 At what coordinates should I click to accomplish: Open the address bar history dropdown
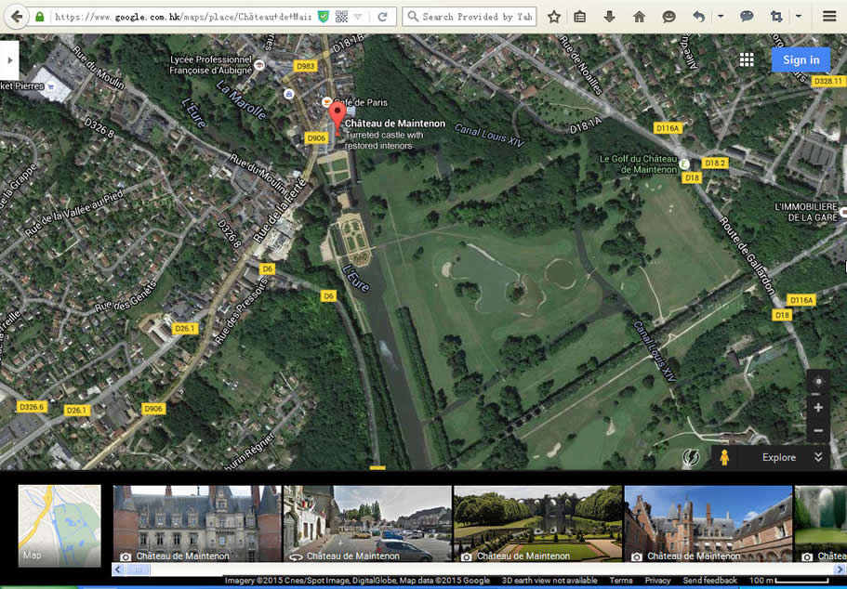coord(358,17)
